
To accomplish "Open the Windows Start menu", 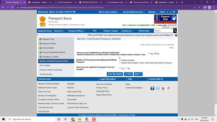I will (x=3, y=119).
